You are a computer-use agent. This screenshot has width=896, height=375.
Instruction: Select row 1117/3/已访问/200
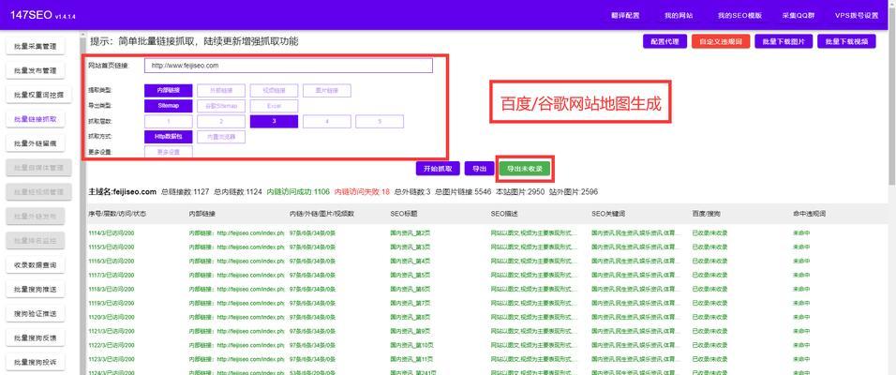coord(112,275)
